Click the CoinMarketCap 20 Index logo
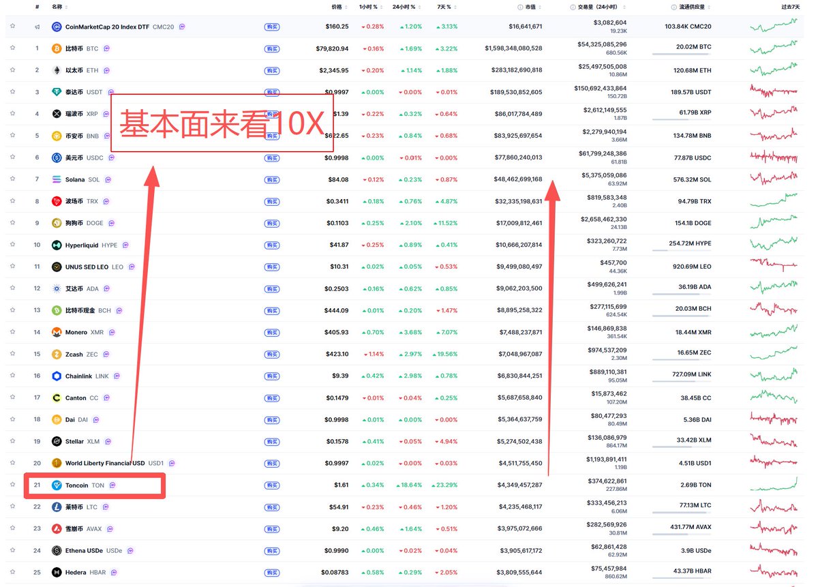Screen dimensions: 818x587 pyautogui.click(x=57, y=27)
